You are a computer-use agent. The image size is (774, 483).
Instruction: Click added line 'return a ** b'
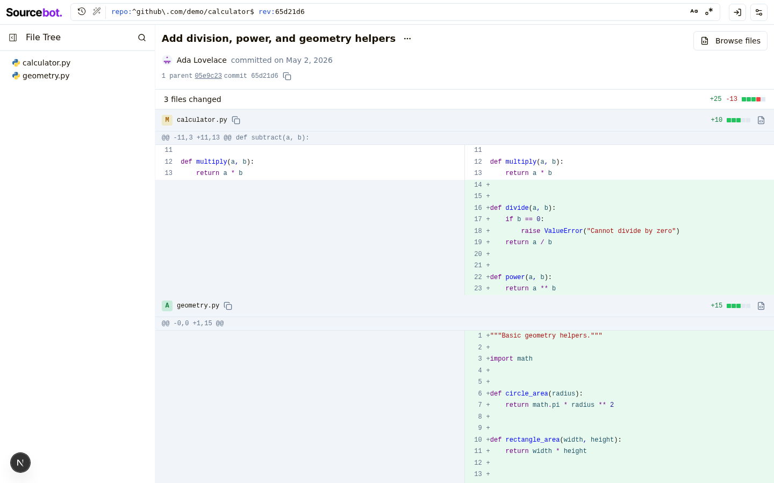[619, 289]
